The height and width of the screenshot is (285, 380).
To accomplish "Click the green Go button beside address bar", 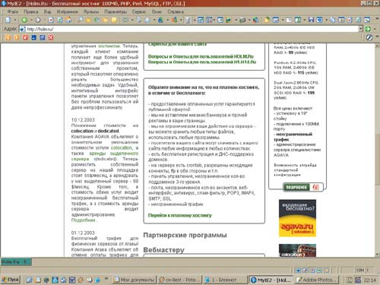I will point(368,29).
